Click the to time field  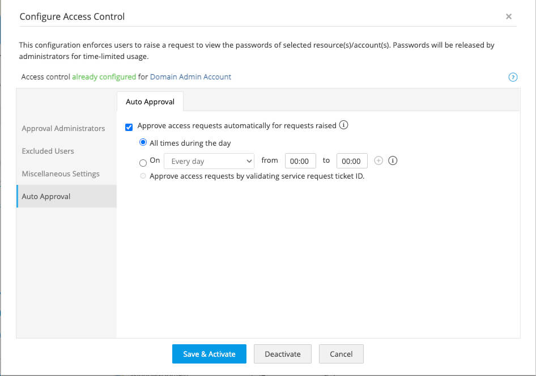pyautogui.click(x=352, y=162)
